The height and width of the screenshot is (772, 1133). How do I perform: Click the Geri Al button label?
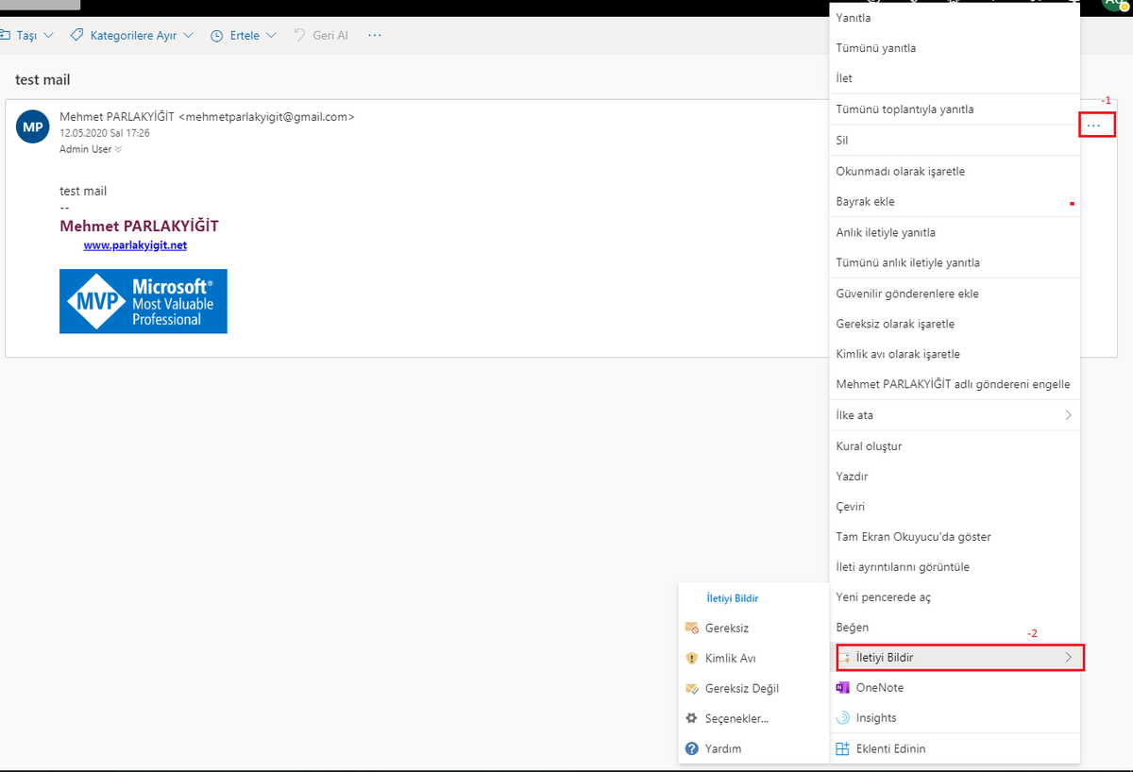tap(330, 35)
